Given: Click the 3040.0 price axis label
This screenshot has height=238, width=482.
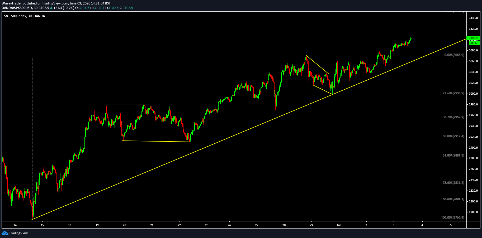Looking at the screenshot, I should 474,72.
